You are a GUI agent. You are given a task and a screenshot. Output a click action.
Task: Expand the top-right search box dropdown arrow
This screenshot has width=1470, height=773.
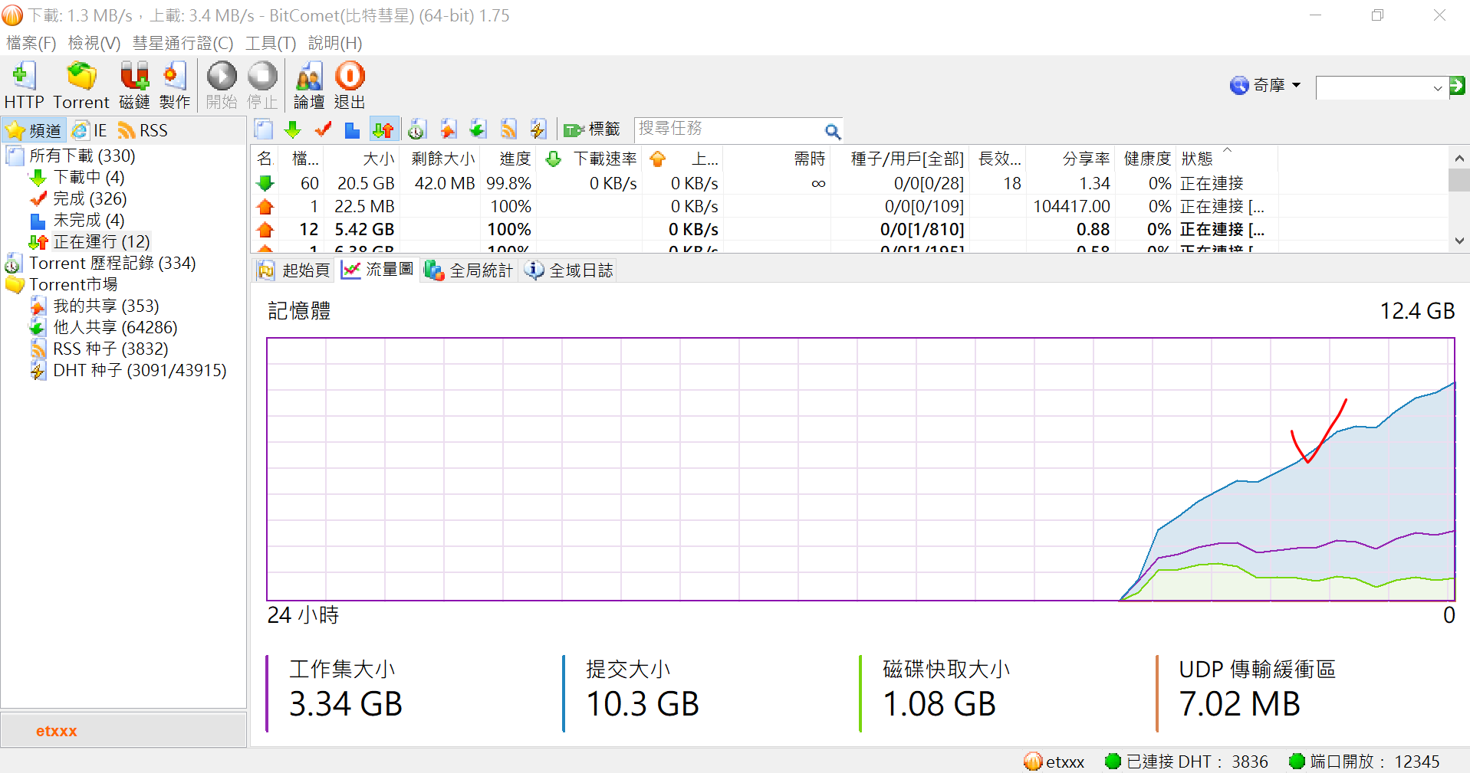(1437, 88)
